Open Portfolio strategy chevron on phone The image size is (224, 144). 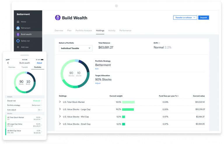[x=42, y=105]
